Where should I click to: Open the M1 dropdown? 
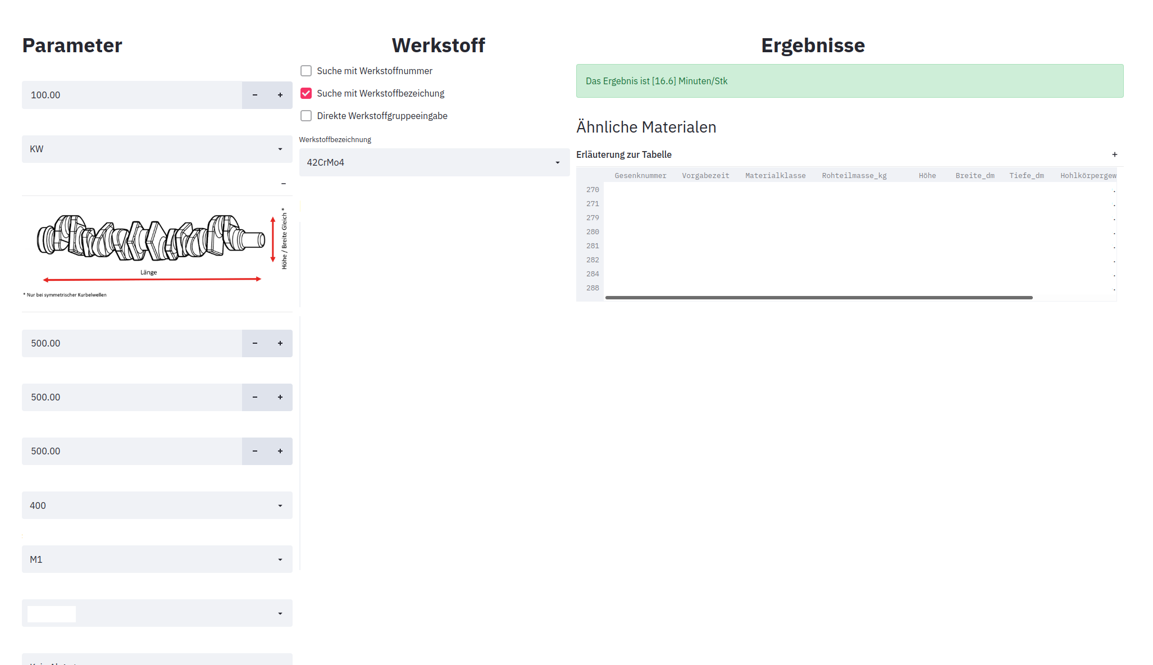click(157, 559)
